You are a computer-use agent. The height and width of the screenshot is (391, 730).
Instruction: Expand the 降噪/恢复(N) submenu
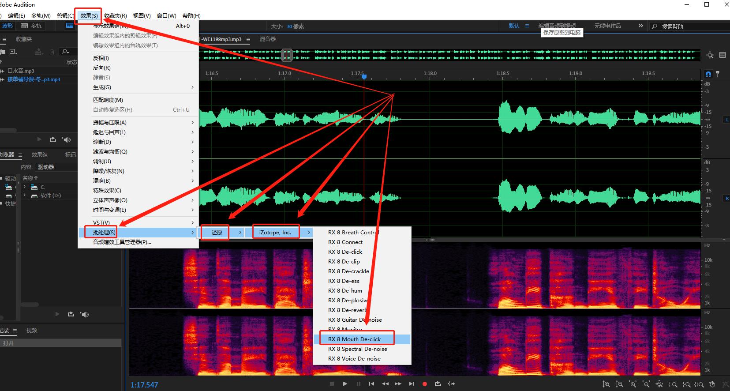click(x=109, y=171)
